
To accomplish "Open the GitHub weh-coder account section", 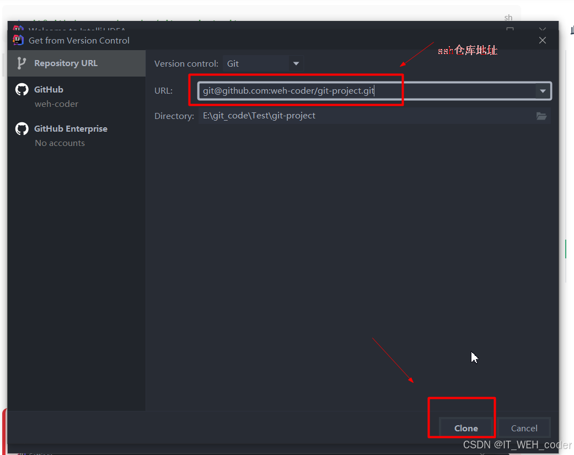I will pyautogui.click(x=77, y=96).
